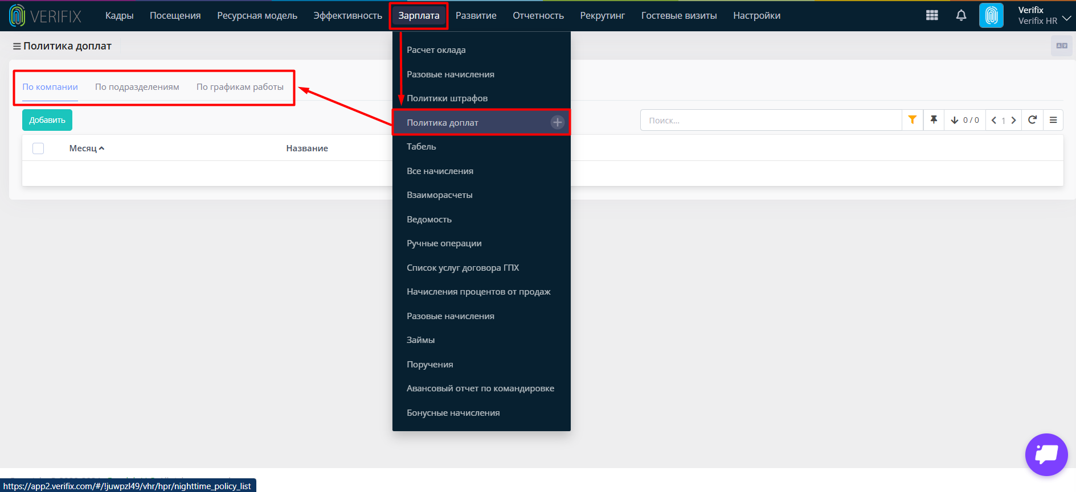
Task: Click the Зарплата menu
Action: click(x=419, y=16)
